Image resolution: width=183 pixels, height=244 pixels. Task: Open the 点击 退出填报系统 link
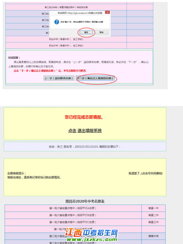(x=85, y=131)
